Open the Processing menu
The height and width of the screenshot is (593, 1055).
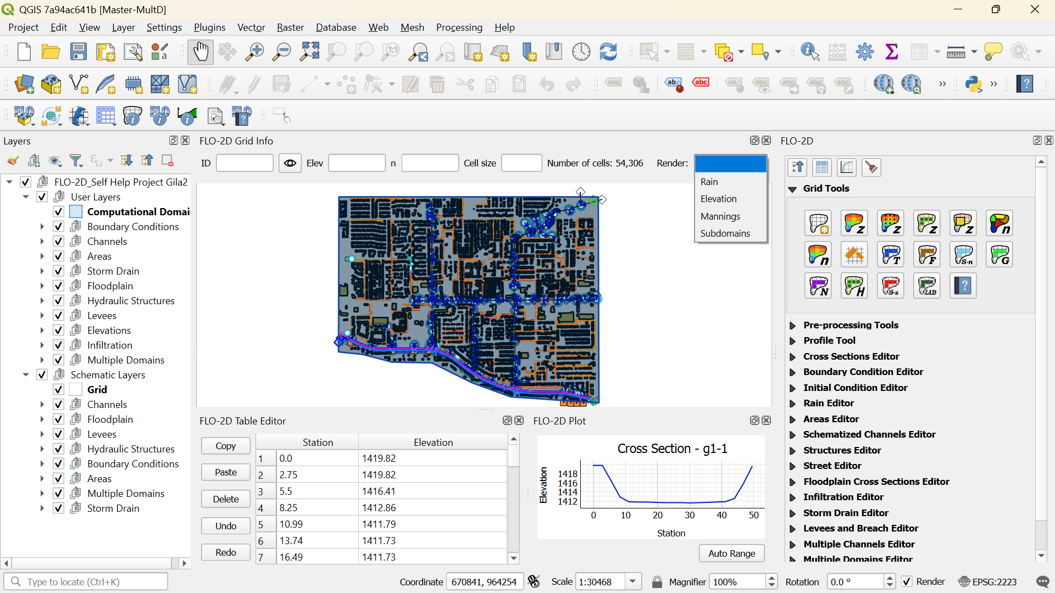(x=459, y=27)
